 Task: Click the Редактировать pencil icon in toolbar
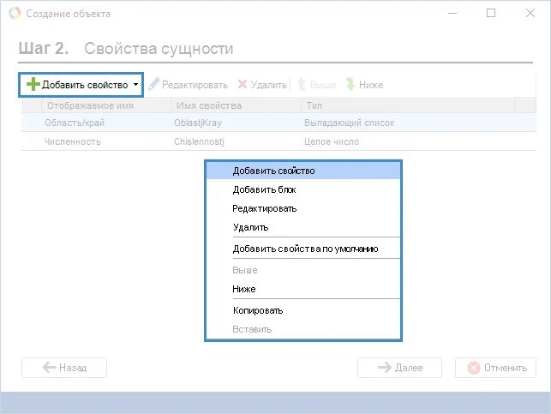(153, 84)
